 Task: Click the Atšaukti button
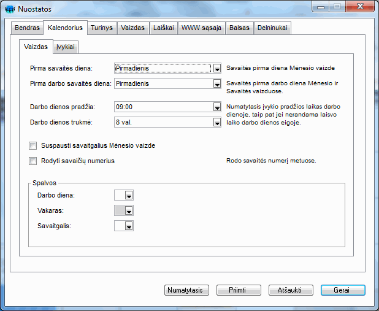pos(291,290)
